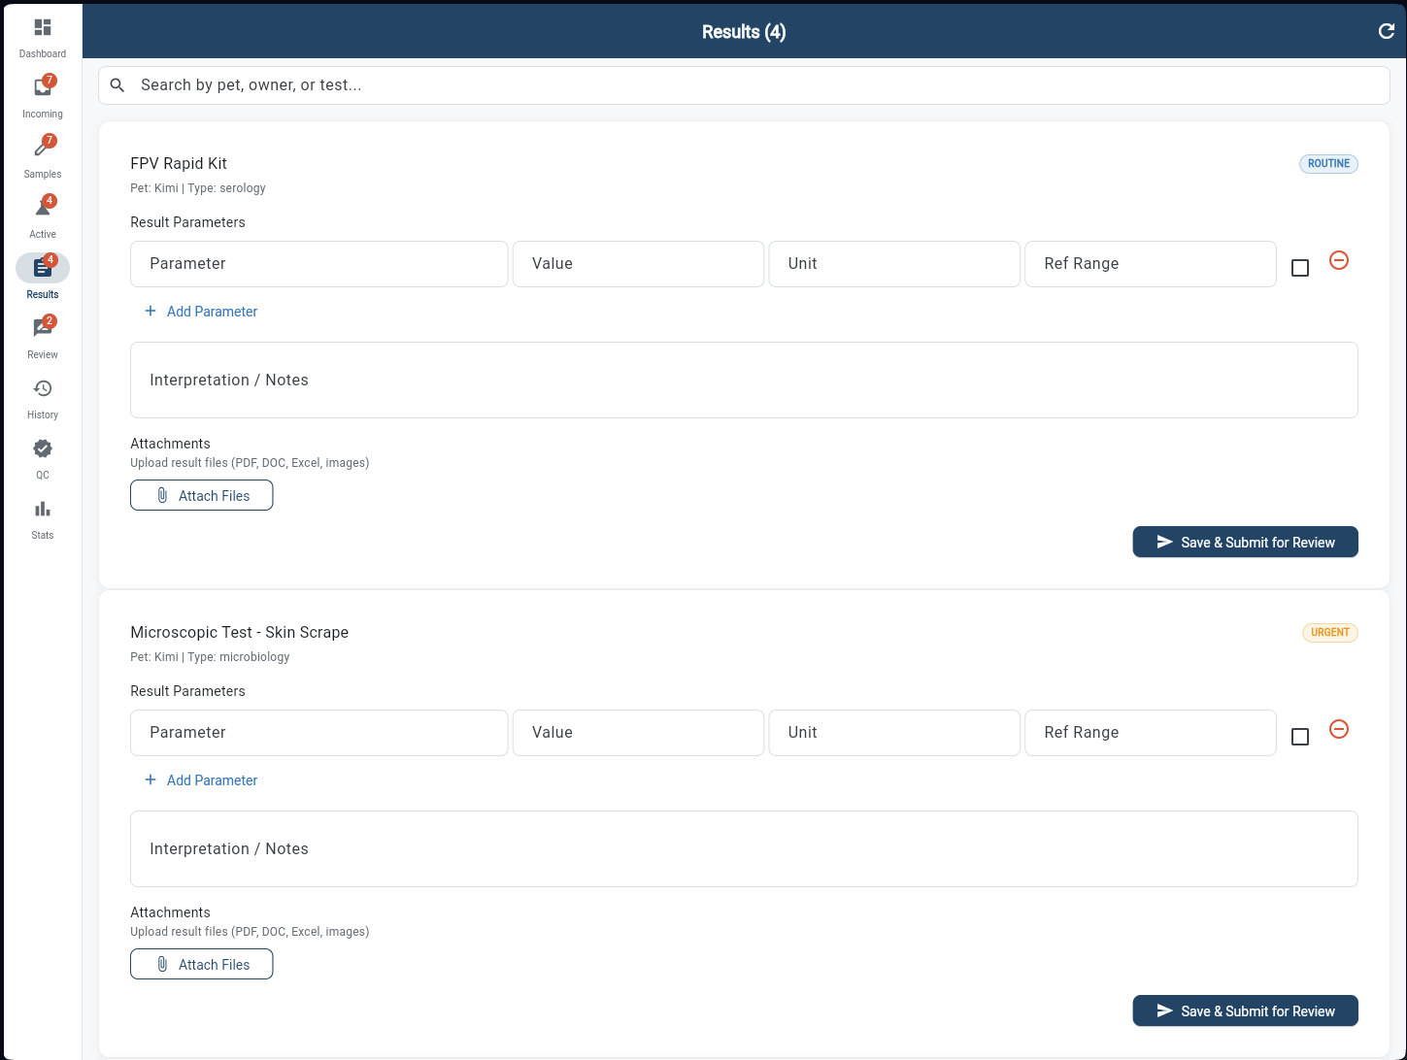Click the search by pet field
The height and width of the screenshot is (1060, 1407).
pos(744,84)
